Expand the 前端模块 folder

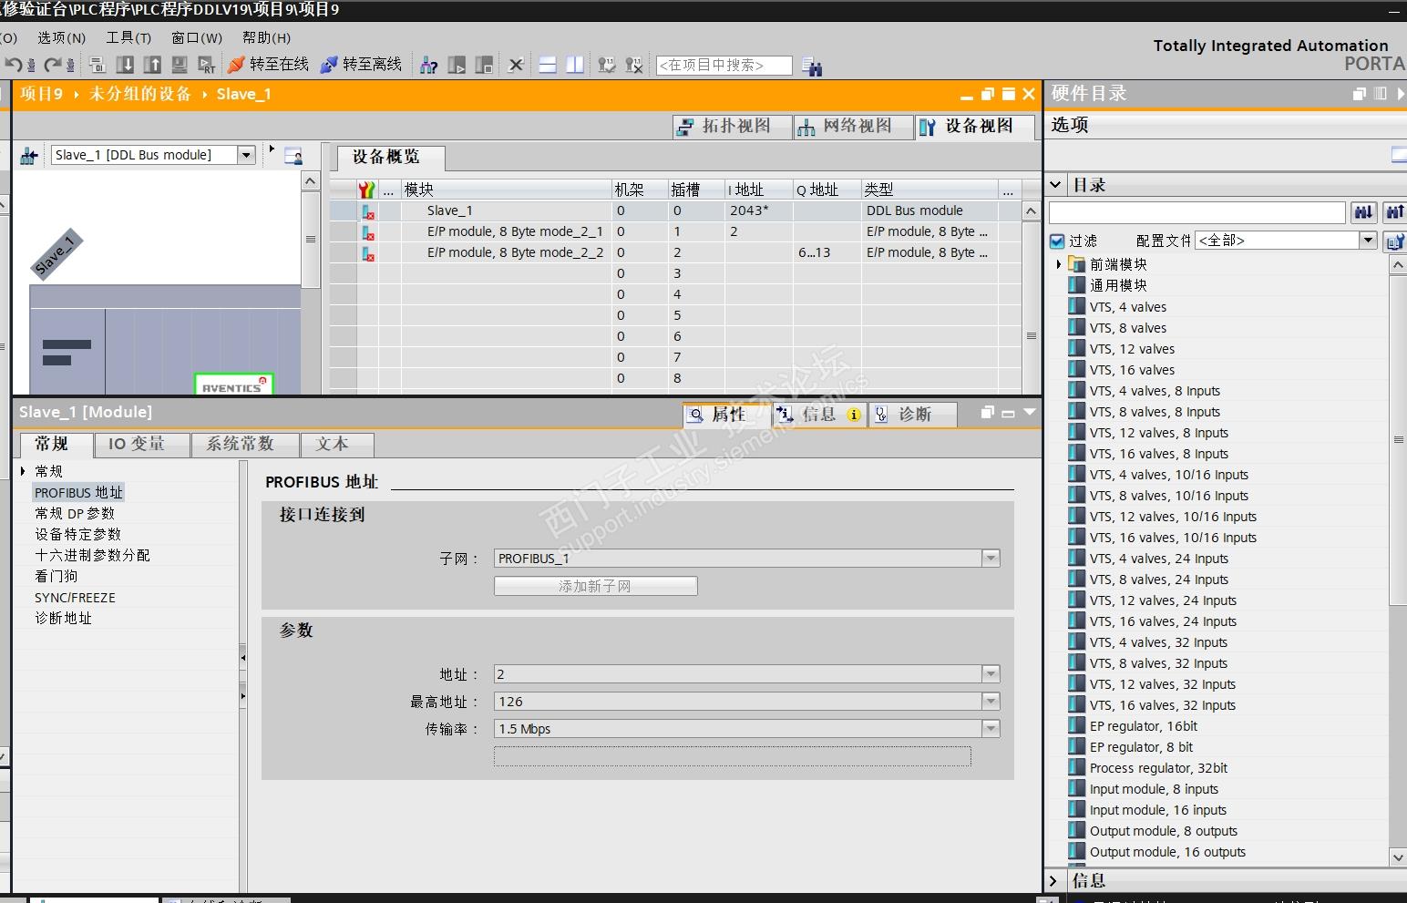click(x=1059, y=264)
